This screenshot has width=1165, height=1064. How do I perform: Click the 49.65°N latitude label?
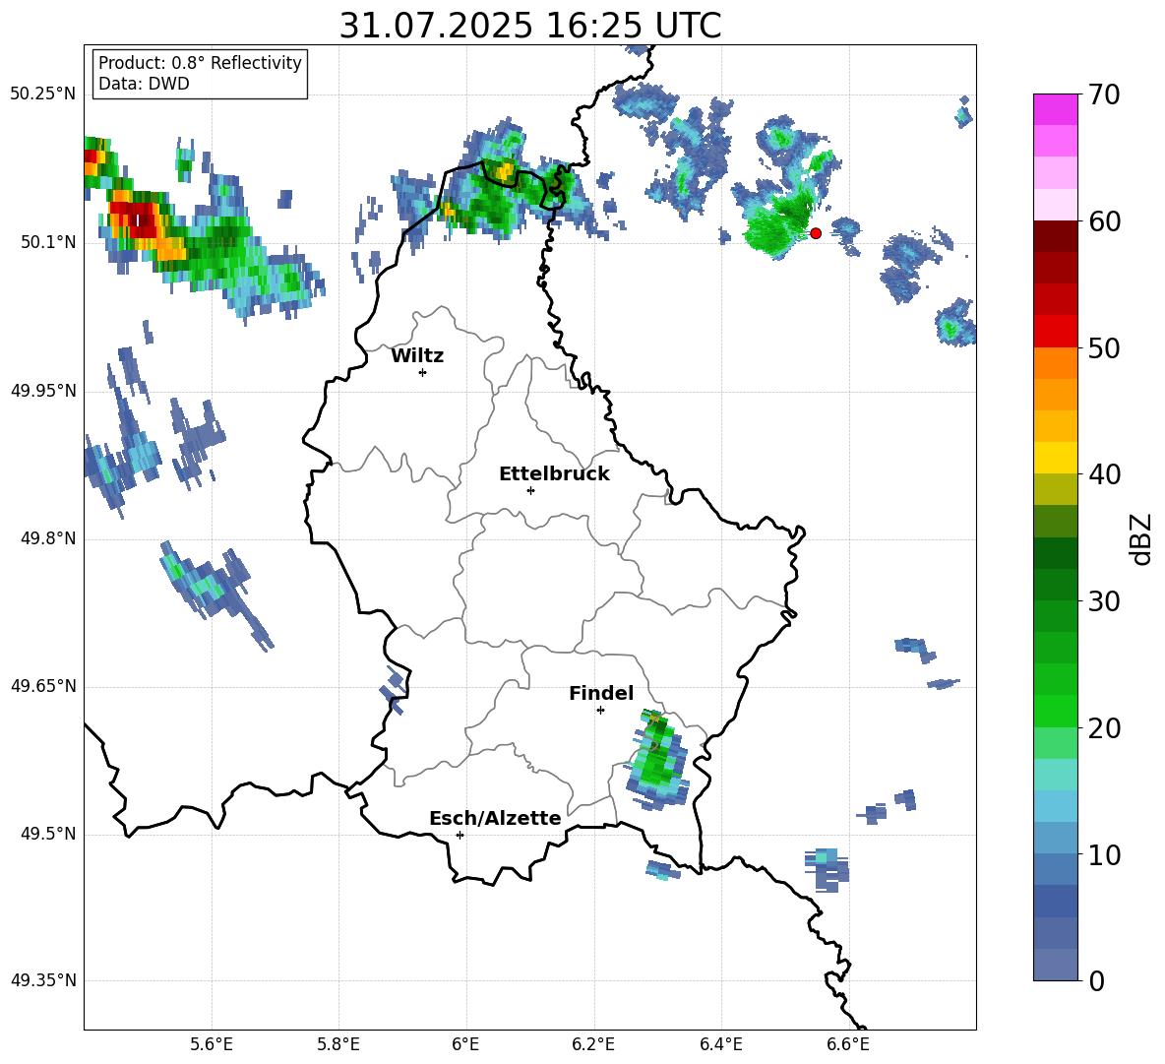[x=44, y=686]
